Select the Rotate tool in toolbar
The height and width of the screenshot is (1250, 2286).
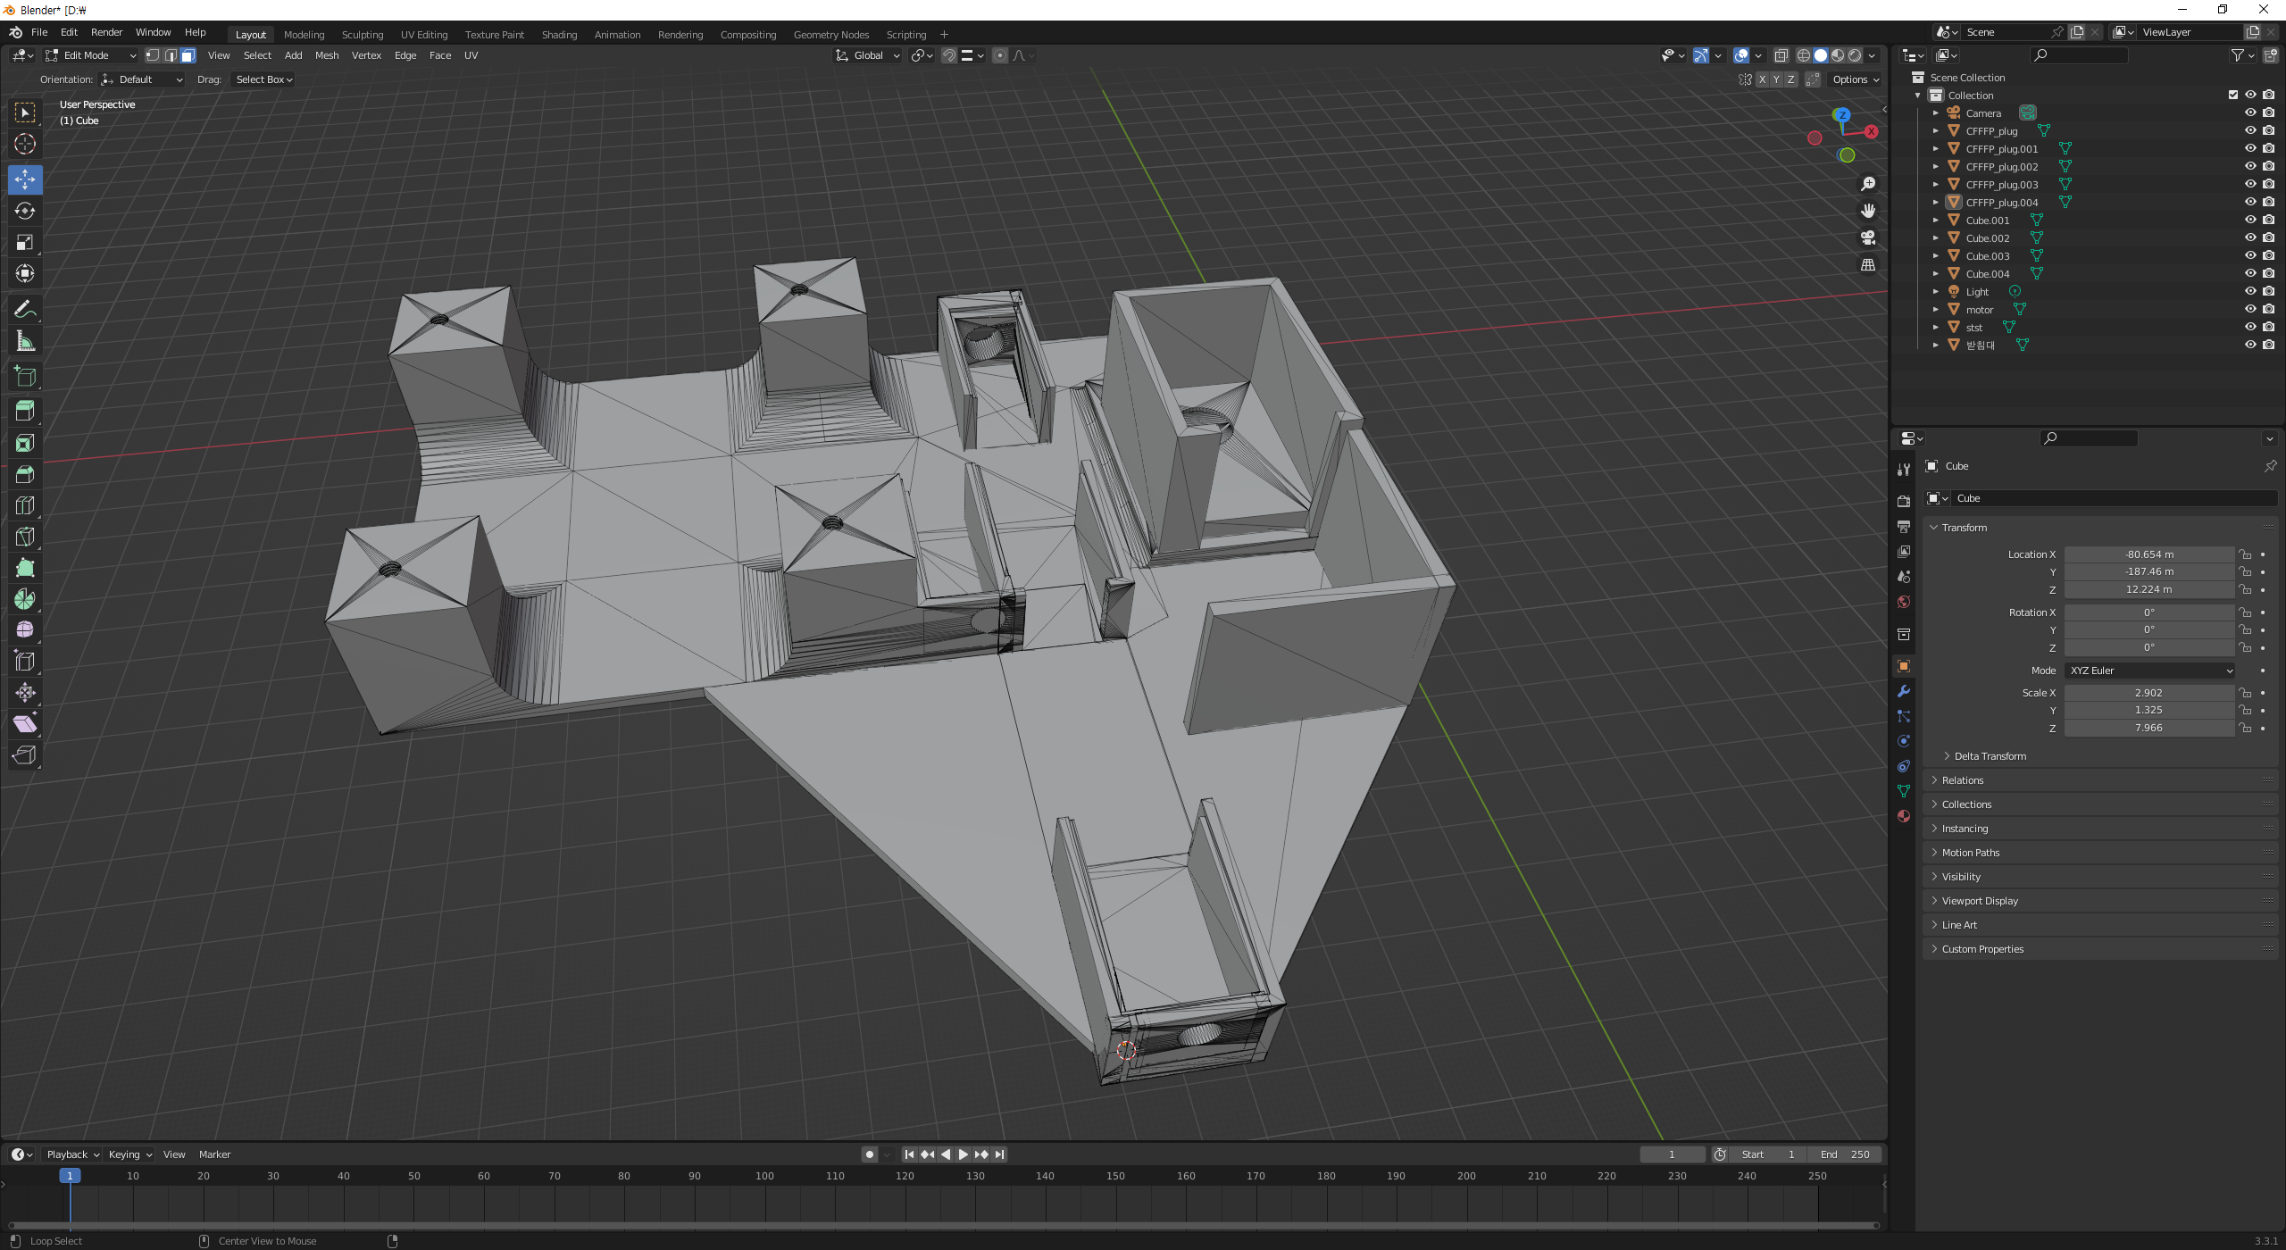25,211
